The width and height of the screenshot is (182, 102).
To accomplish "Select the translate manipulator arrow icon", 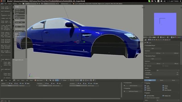I will [x=58, y=80].
